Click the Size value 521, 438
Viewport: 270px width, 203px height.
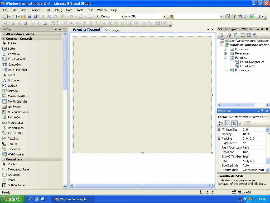click(249, 161)
